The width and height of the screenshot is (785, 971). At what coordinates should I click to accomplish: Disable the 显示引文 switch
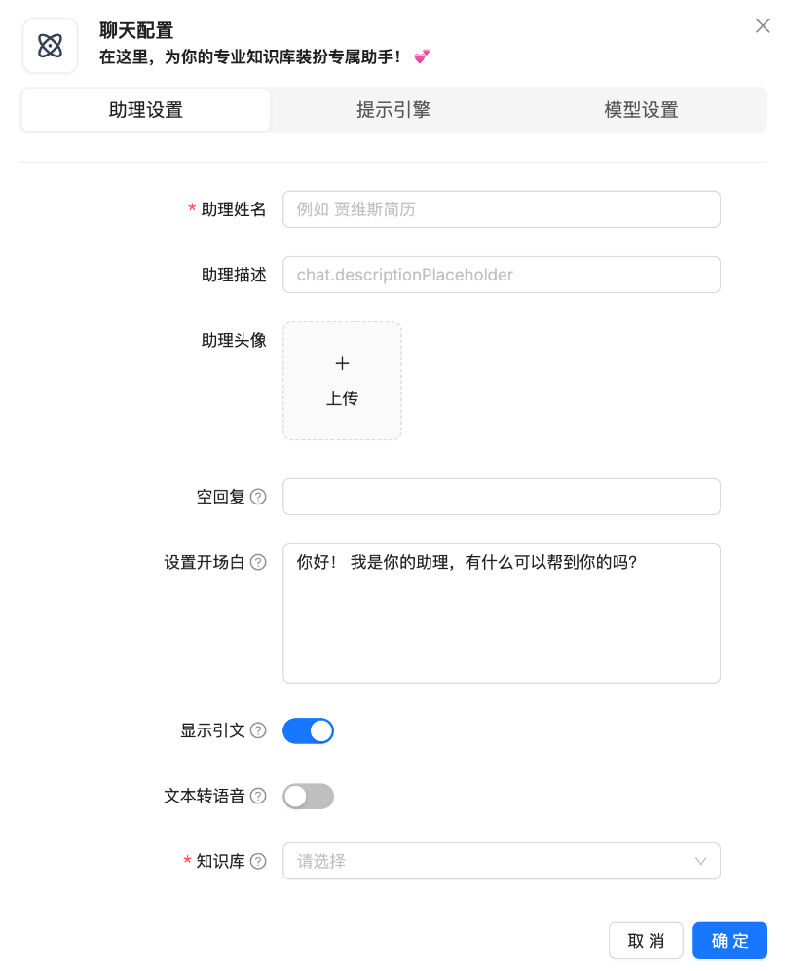point(308,731)
